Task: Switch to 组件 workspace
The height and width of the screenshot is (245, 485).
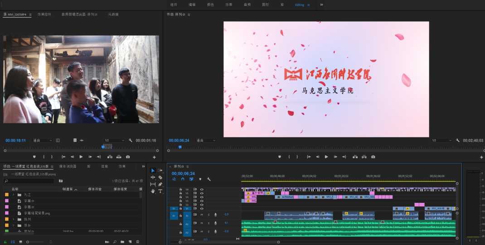Action: [x=174, y=5]
